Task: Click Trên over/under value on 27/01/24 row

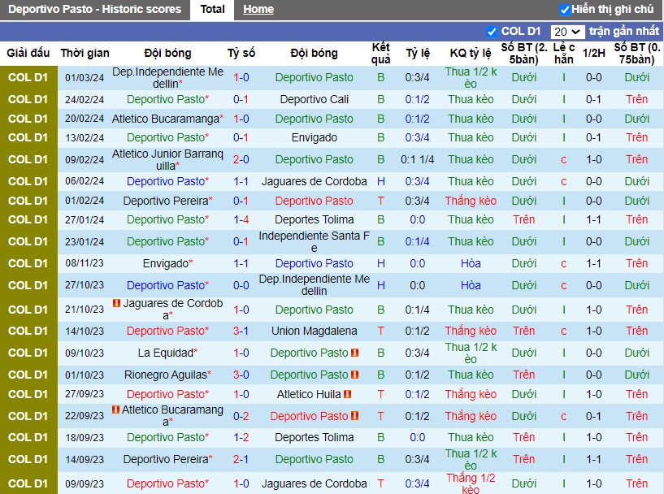Action: point(524,219)
